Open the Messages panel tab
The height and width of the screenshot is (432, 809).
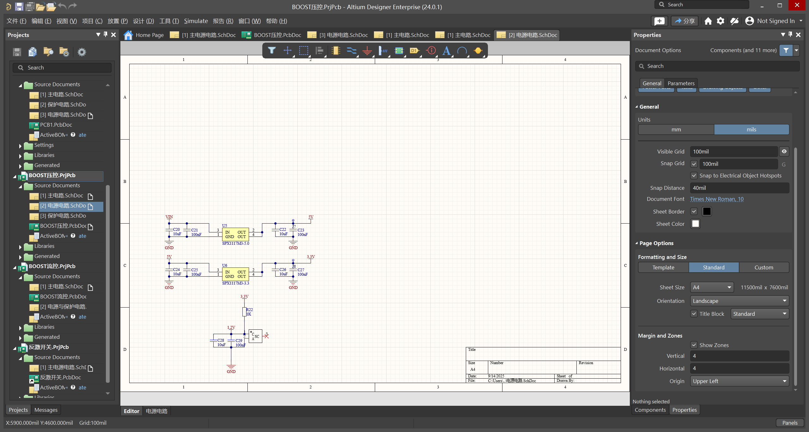(x=46, y=410)
